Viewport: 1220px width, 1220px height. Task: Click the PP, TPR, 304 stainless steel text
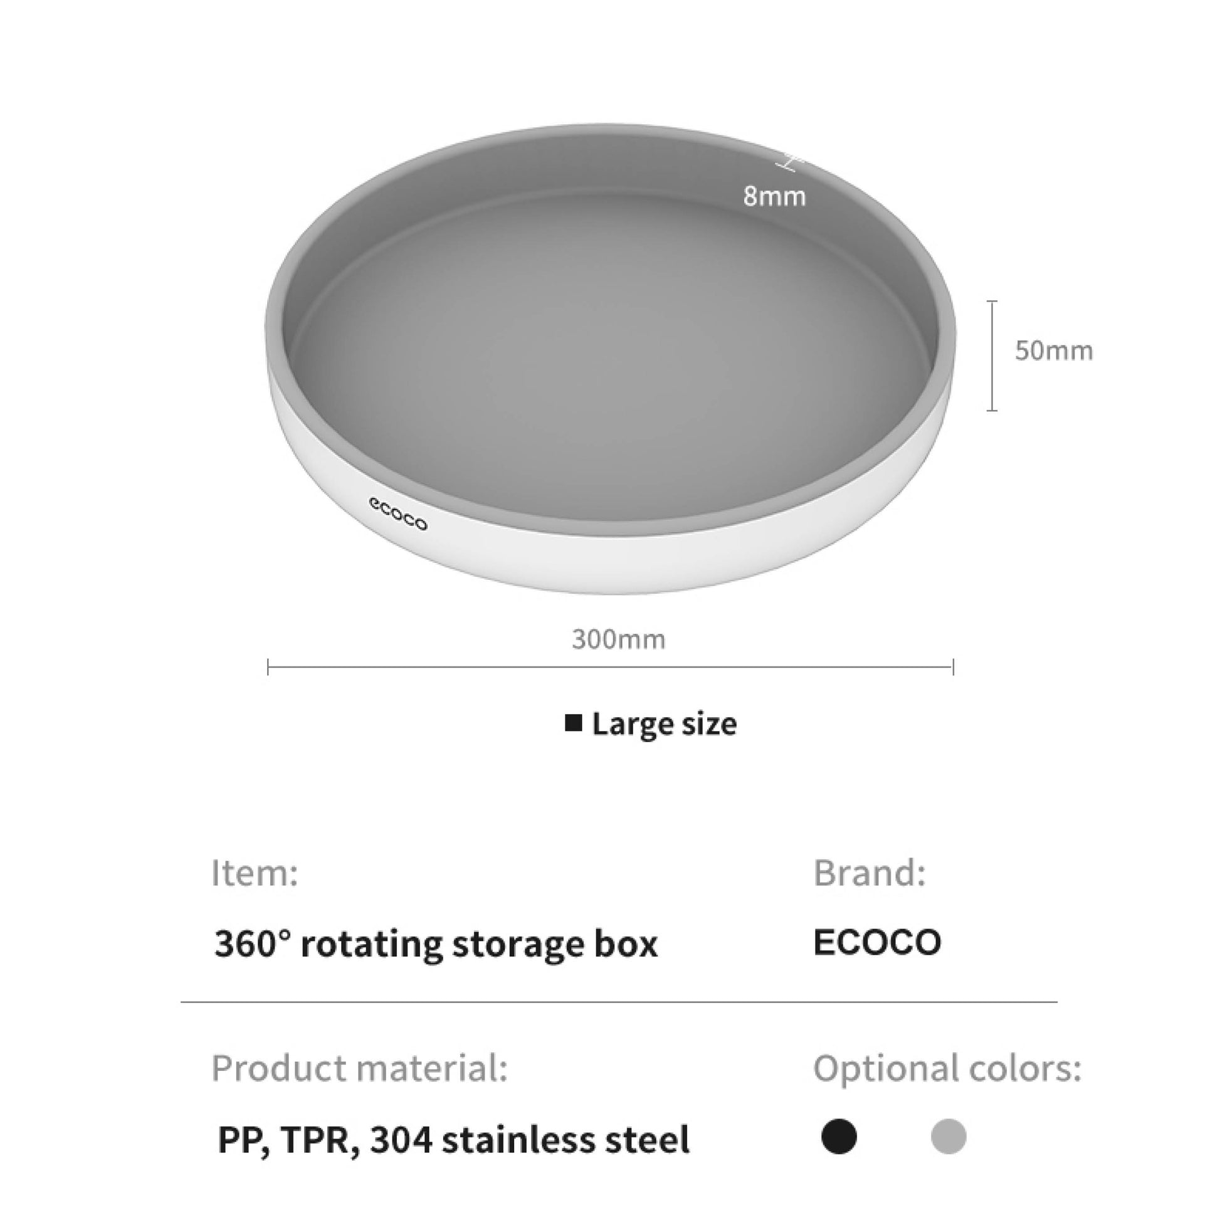453,1140
